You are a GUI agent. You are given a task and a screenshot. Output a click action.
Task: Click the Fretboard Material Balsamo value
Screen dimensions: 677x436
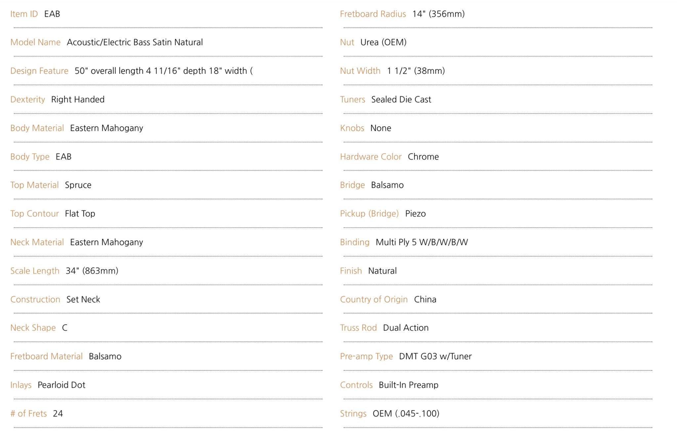[105, 356]
